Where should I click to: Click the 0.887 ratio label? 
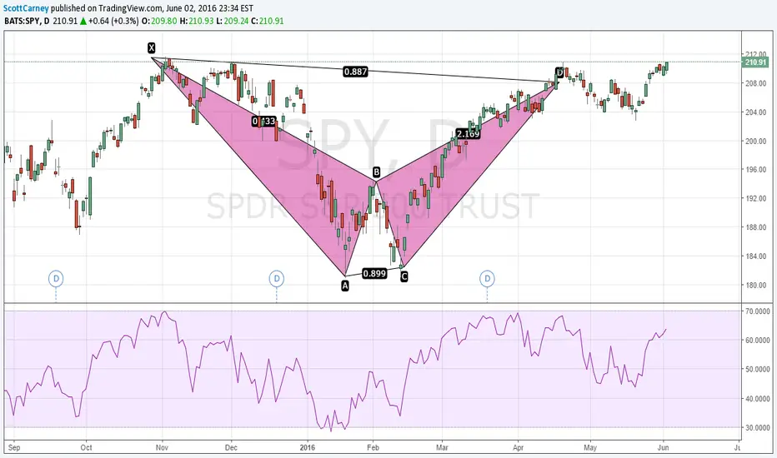click(x=356, y=72)
